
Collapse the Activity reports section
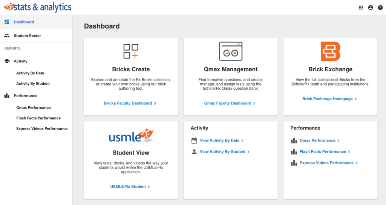pyautogui.click(x=21, y=61)
